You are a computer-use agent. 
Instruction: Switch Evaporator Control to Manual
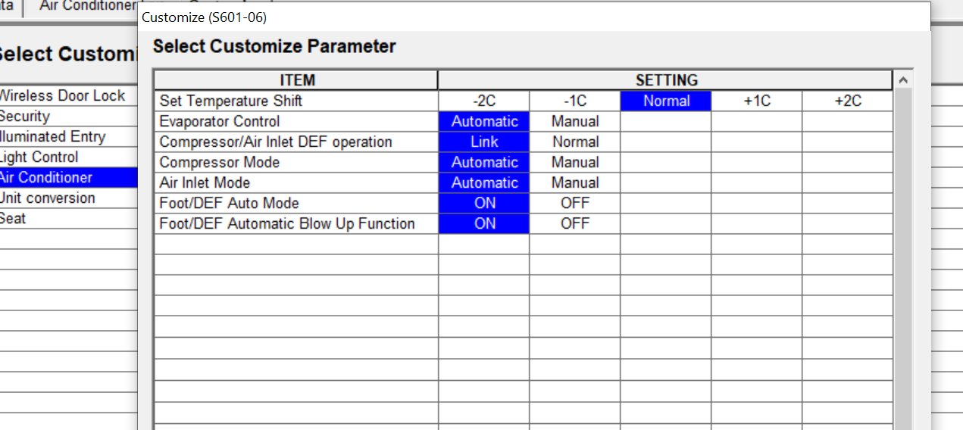pyautogui.click(x=575, y=121)
